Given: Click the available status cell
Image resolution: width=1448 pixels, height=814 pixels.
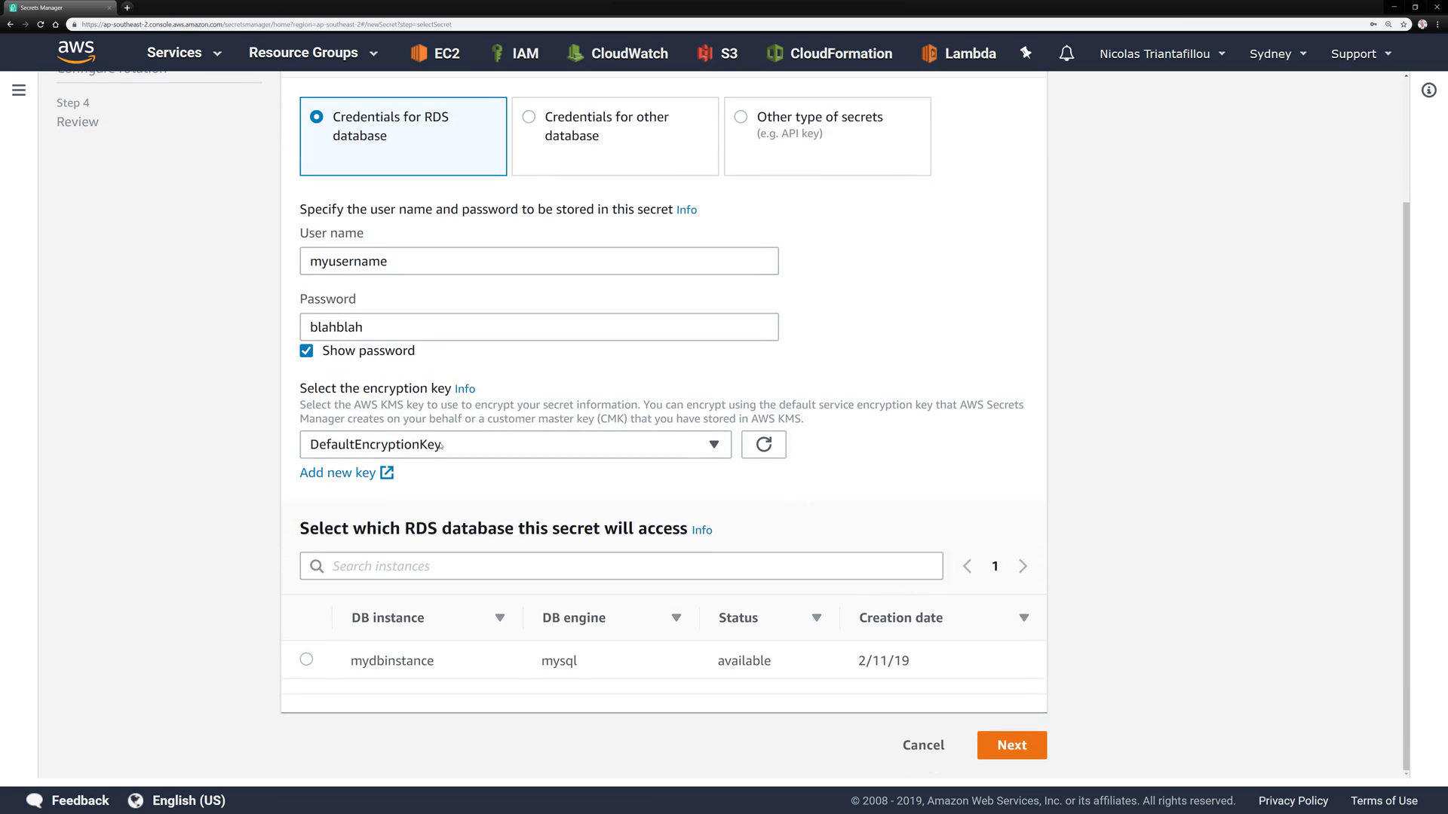Looking at the screenshot, I should (x=744, y=661).
